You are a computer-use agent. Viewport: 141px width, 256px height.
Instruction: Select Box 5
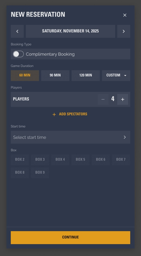pos(80,160)
